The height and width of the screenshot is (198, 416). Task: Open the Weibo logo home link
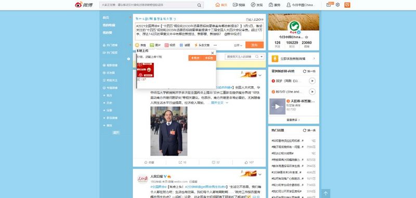point(84,5)
